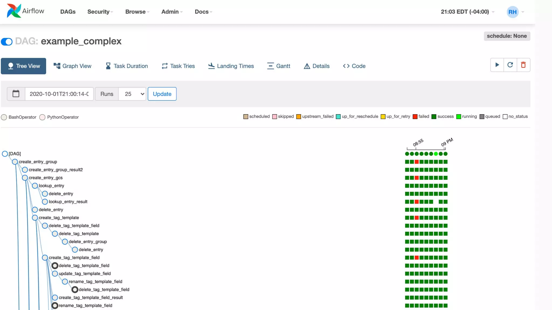Open the Runs count dropdown showing 25

click(x=132, y=94)
